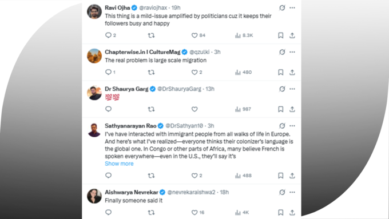Bookmark Chapterwise.in CultureMag's tweet
389x219 pixels.
(x=280, y=72)
